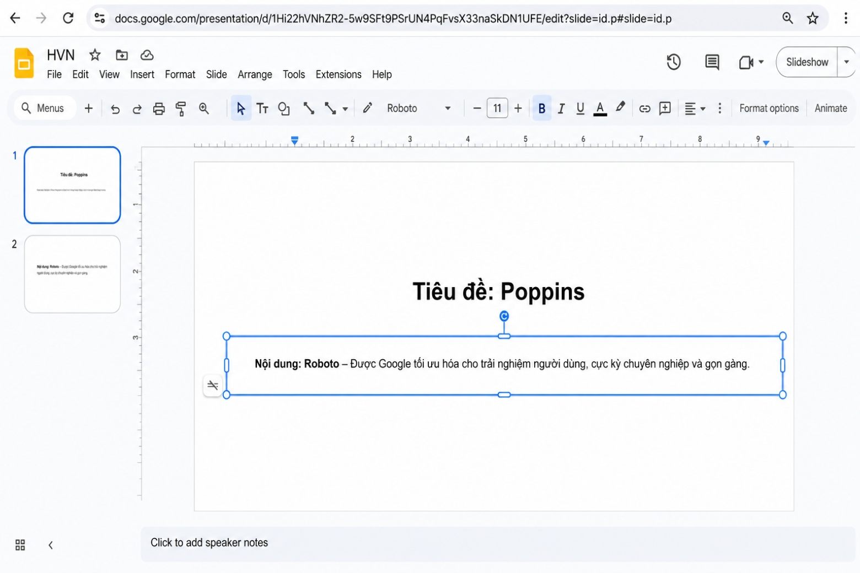Open the Help menu
Image resolution: width=860 pixels, height=573 pixels.
[381, 74]
